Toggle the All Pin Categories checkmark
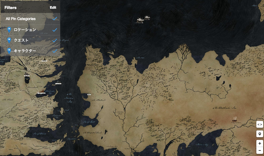Viewport: 264px width, 156px height. click(54, 18)
